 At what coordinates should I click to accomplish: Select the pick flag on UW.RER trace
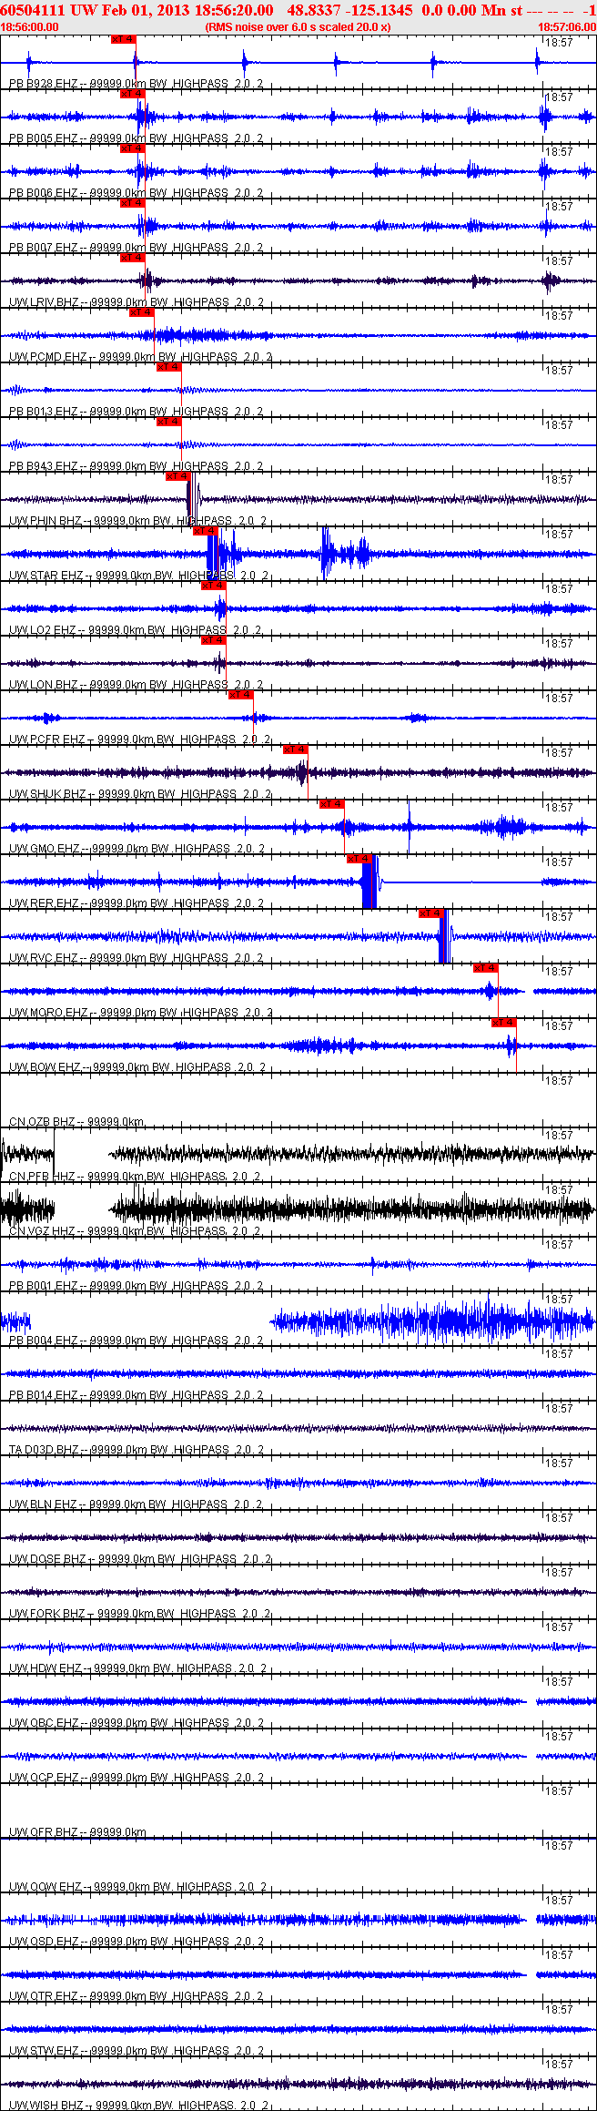click(x=359, y=859)
